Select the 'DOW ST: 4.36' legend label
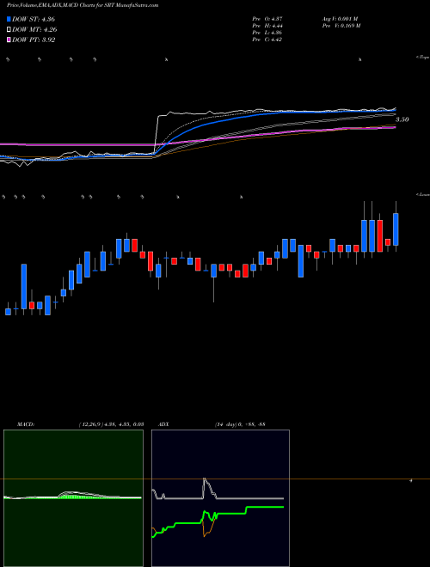The width and height of the screenshot is (430, 567). [x=34, y=19]
